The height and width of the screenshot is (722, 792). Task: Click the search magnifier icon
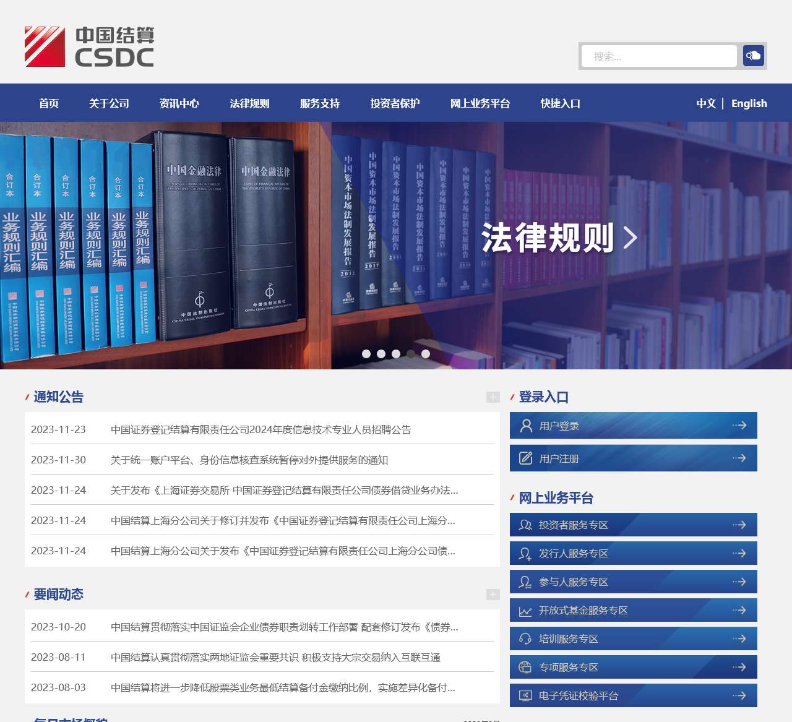pyautogui.click(x=753, y=55)
